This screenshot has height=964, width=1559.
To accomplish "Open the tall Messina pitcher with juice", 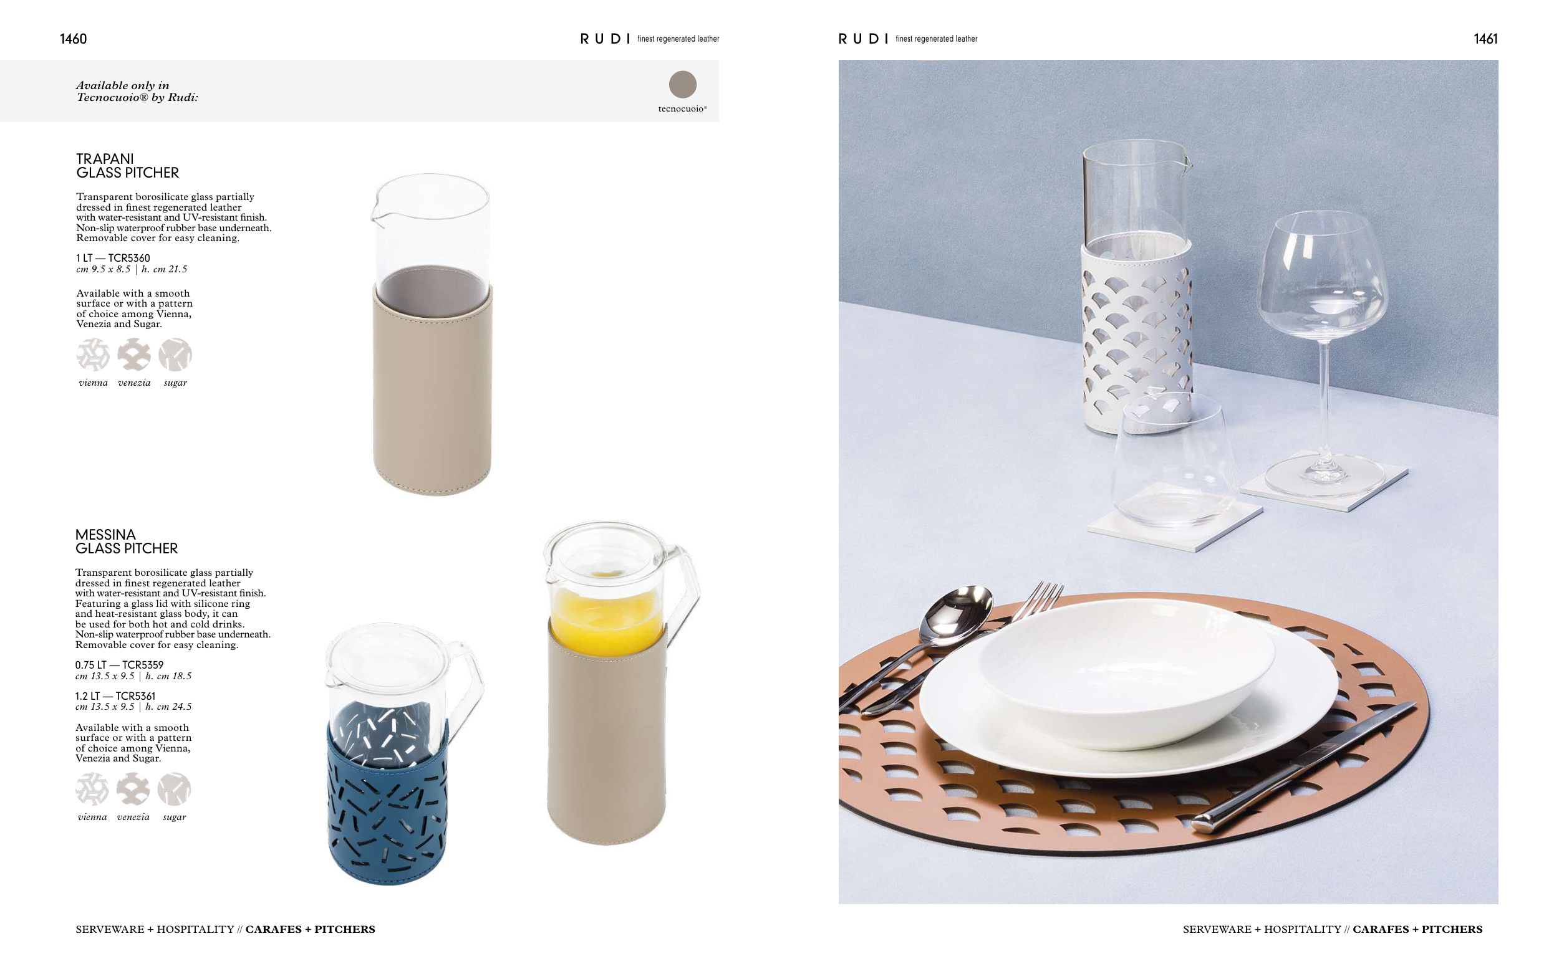I will point(620,684).
